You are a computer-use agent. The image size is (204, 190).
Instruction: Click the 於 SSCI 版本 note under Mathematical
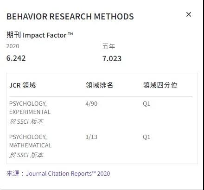26,155
